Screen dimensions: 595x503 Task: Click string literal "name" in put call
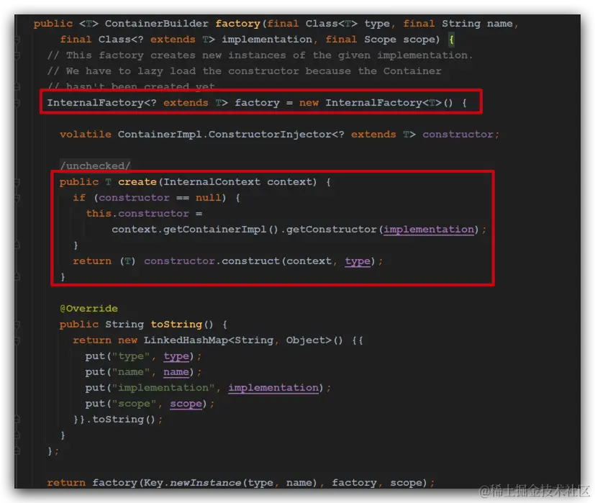point(130,372)
